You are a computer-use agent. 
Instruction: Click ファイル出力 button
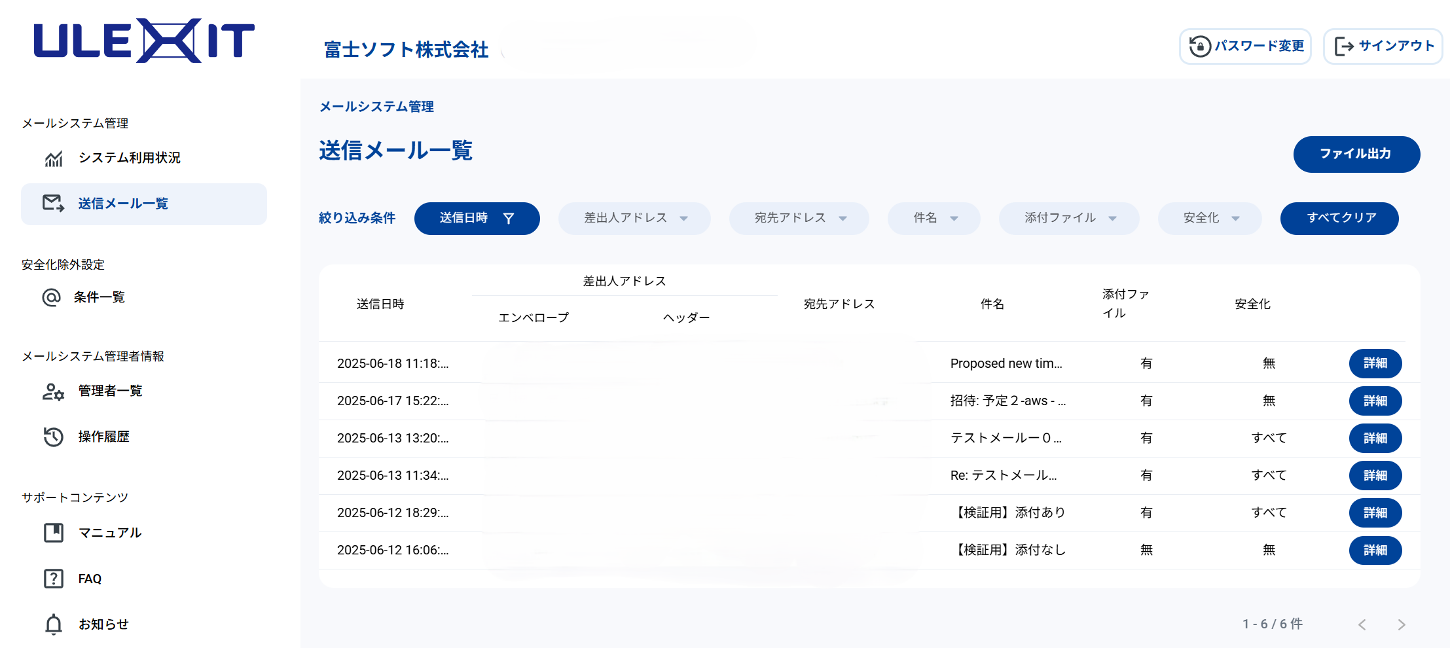[1356, 154]
